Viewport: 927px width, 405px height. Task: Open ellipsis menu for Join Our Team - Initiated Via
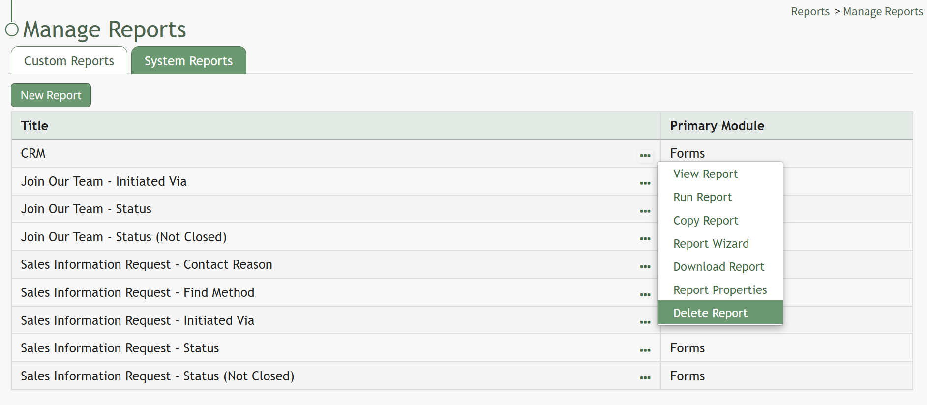(x=645, y=183)
